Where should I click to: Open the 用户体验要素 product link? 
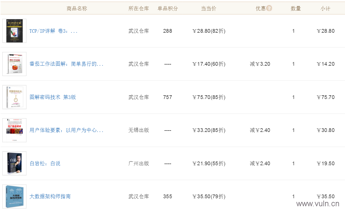(66, 130)
